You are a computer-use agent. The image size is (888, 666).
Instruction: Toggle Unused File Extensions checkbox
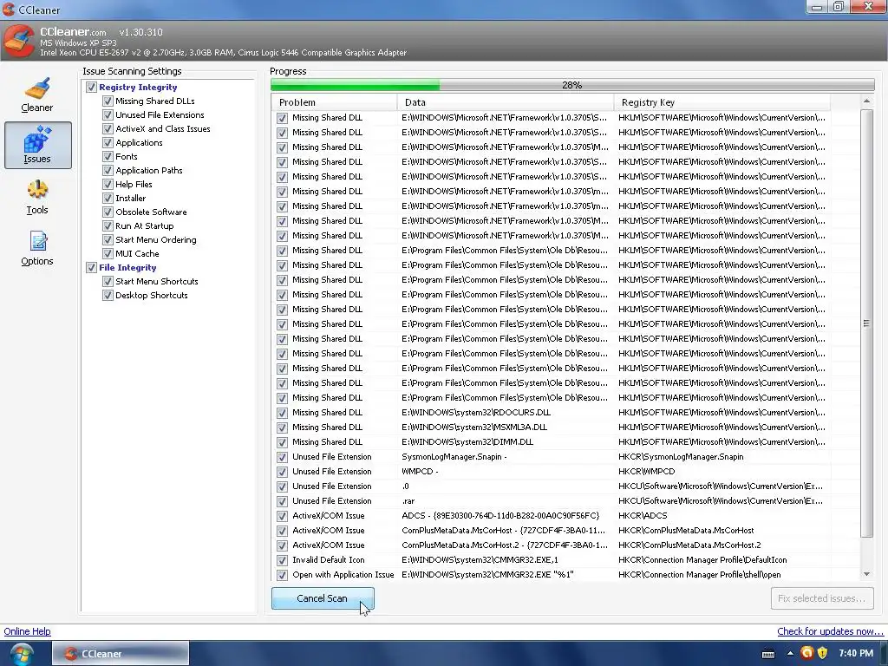click(x=108, y=115)
